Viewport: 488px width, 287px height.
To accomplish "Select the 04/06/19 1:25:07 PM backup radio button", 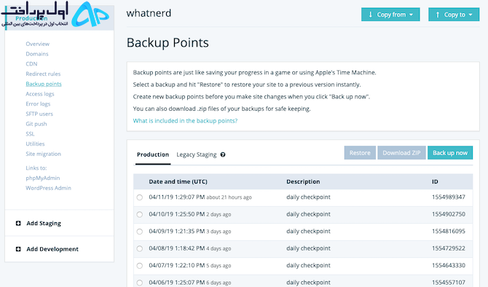I will click(x=140, y=283).
